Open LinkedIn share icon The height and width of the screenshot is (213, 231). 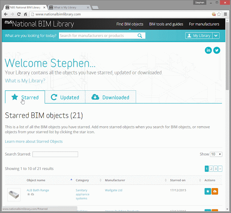coord(208,50)
